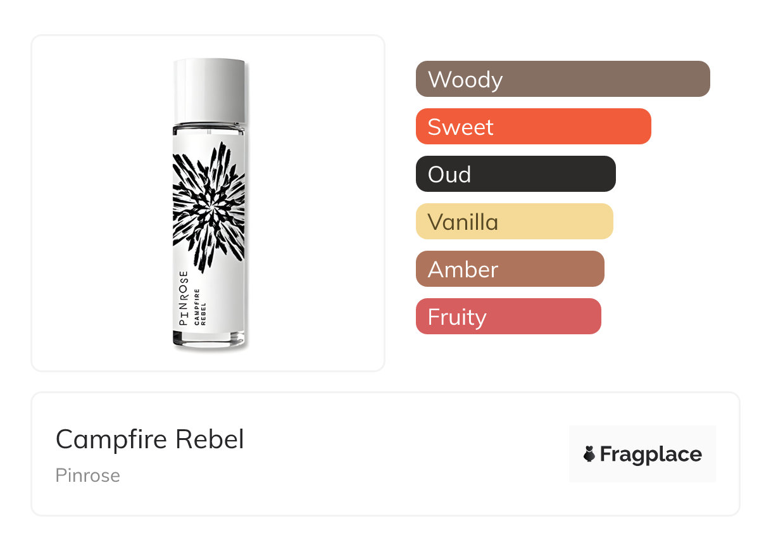771x547 pixels.
Task: Select the red Fruity accord bar
Action: click(508, 317)
